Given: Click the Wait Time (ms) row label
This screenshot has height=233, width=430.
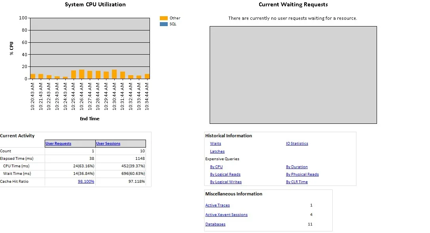Looking at the screenshot, I should tap(17, 174).
